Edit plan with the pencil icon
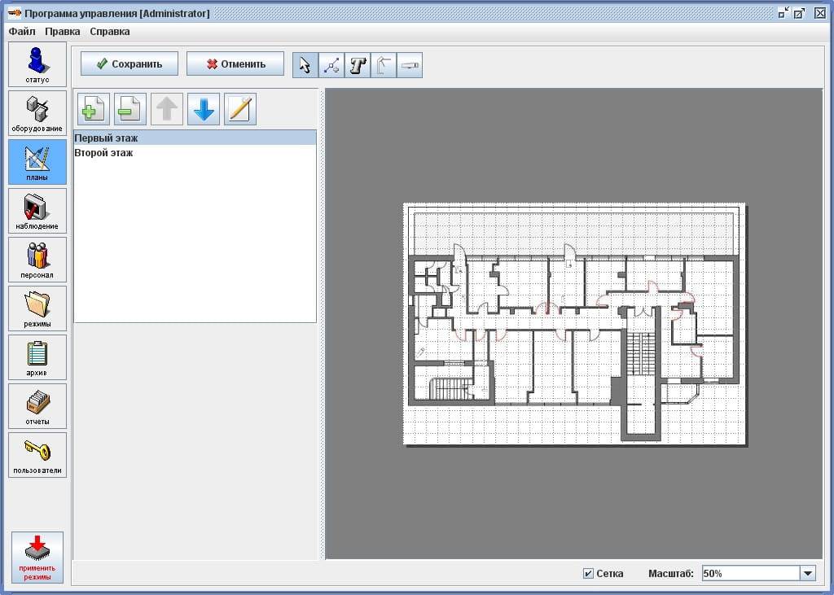Viewport: 834px width, 595px height. pos(239,109)
